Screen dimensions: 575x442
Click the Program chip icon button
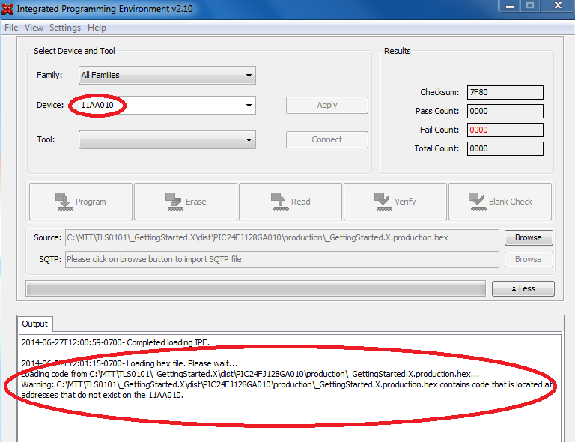coord(80,202)
